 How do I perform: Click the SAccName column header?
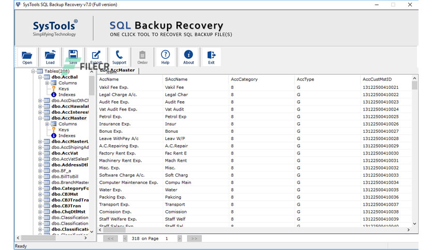coord(176,80)
